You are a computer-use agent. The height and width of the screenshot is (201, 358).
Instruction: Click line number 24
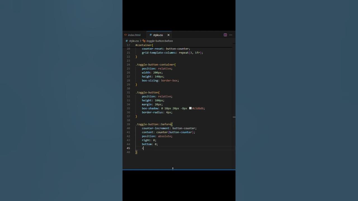click(128, 64)
